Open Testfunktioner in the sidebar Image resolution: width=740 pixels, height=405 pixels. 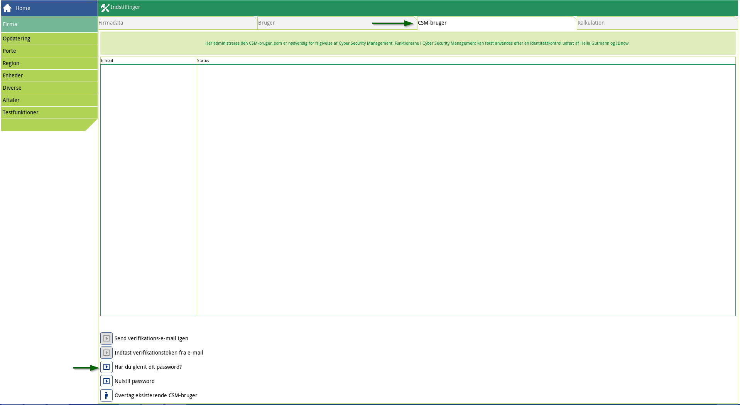[49, 112]
